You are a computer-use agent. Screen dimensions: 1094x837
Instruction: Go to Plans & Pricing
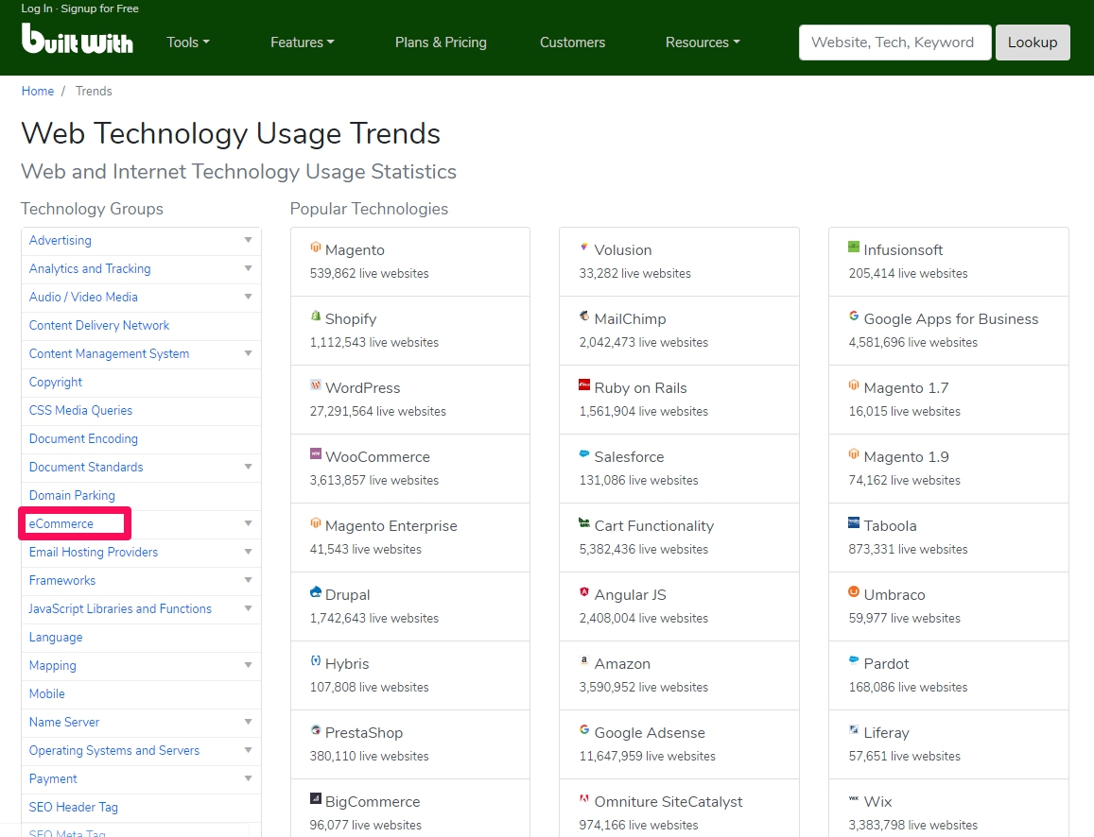tap(441, 43)
